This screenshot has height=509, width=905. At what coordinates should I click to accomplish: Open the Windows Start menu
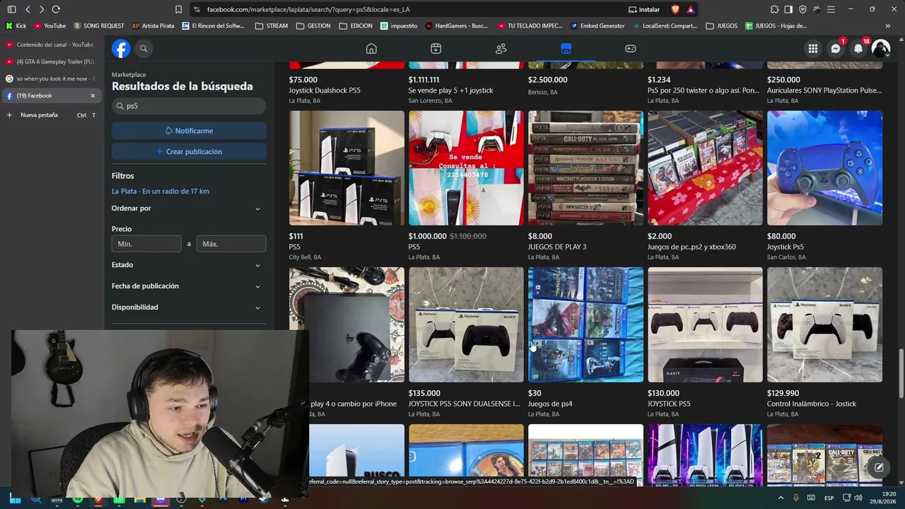pos(15,499)
